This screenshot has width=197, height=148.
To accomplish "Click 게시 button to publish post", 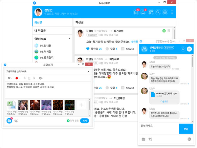I will pyautogui.click(x=84, y=121).
